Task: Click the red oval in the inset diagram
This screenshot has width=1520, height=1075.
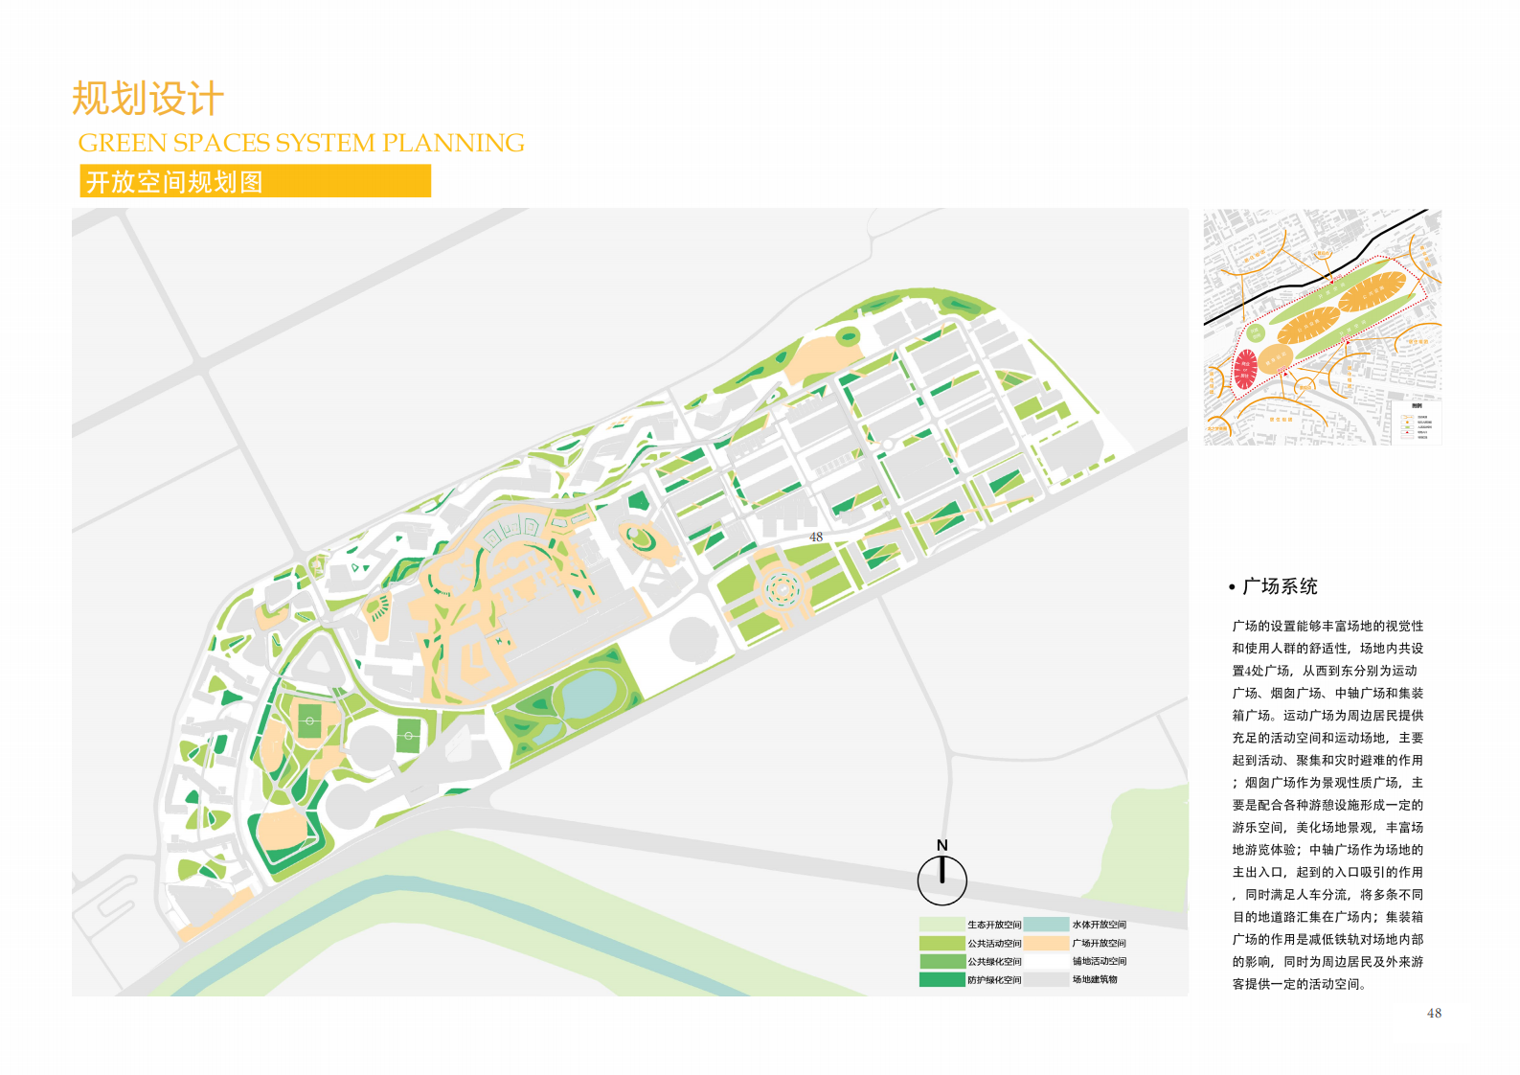Action: click(1245, 369)
